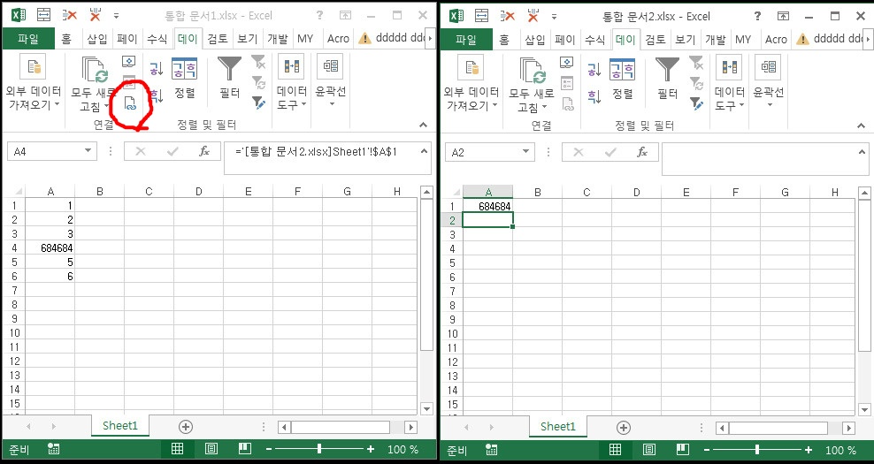The width and height of the screenshot is (874, 464).
Task: Zoom out with minus in 통합 문서1
Action: pos(269,449)
